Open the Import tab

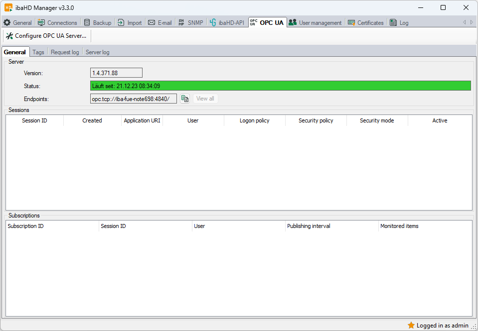pyautogui.click(x=130, y=22)
